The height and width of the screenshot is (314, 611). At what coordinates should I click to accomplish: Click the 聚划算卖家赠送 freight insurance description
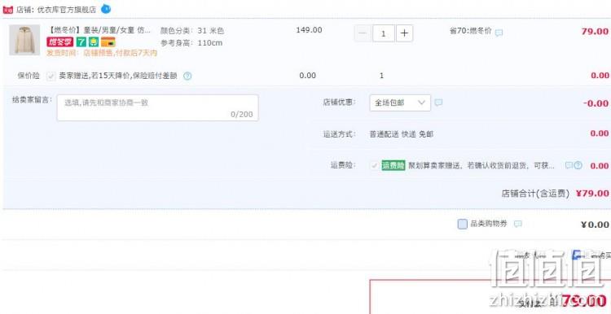pyautogui.click(x=481, y=165)
